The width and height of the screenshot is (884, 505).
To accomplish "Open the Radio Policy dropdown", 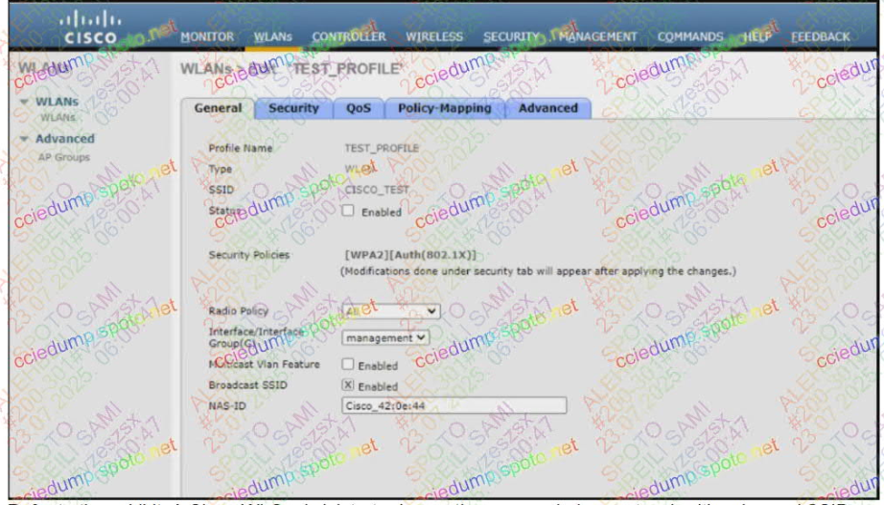I will 390,310.
